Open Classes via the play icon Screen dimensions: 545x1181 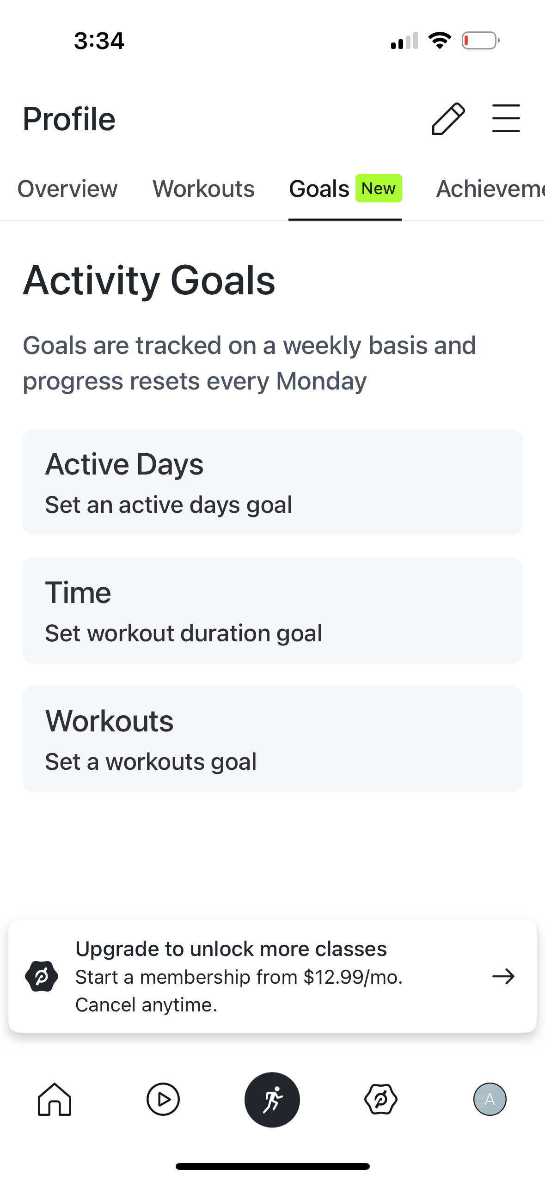point(163,1100)
